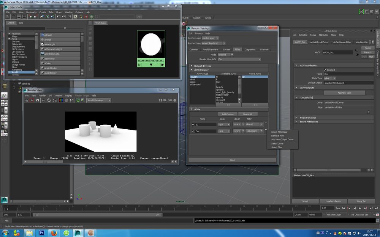
Task: Go to the start of the playback range
Action: 338,208
